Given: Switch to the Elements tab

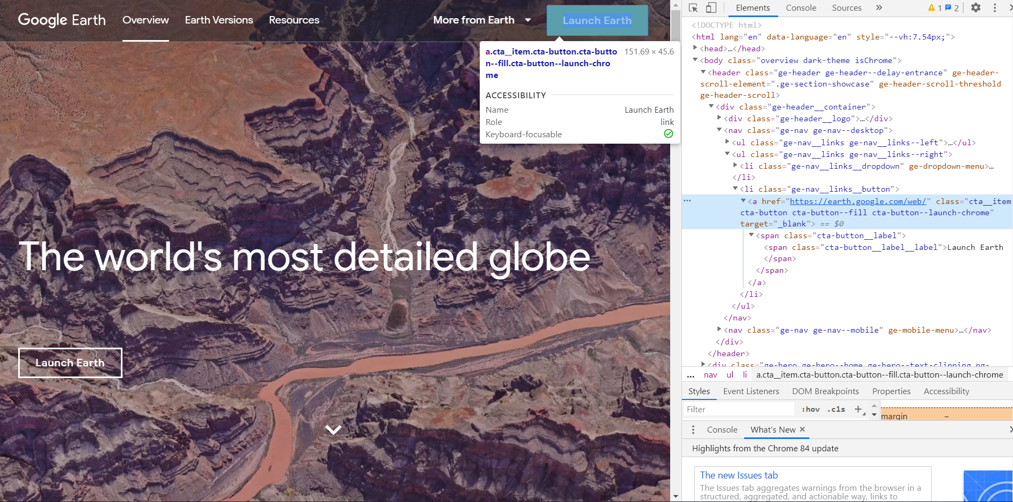Looking at the screenshot, I should coord(753,8).
